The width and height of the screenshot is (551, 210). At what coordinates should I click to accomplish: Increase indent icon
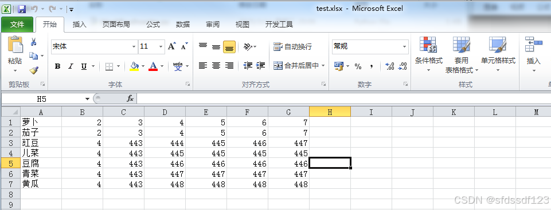[x=261, y=66]
